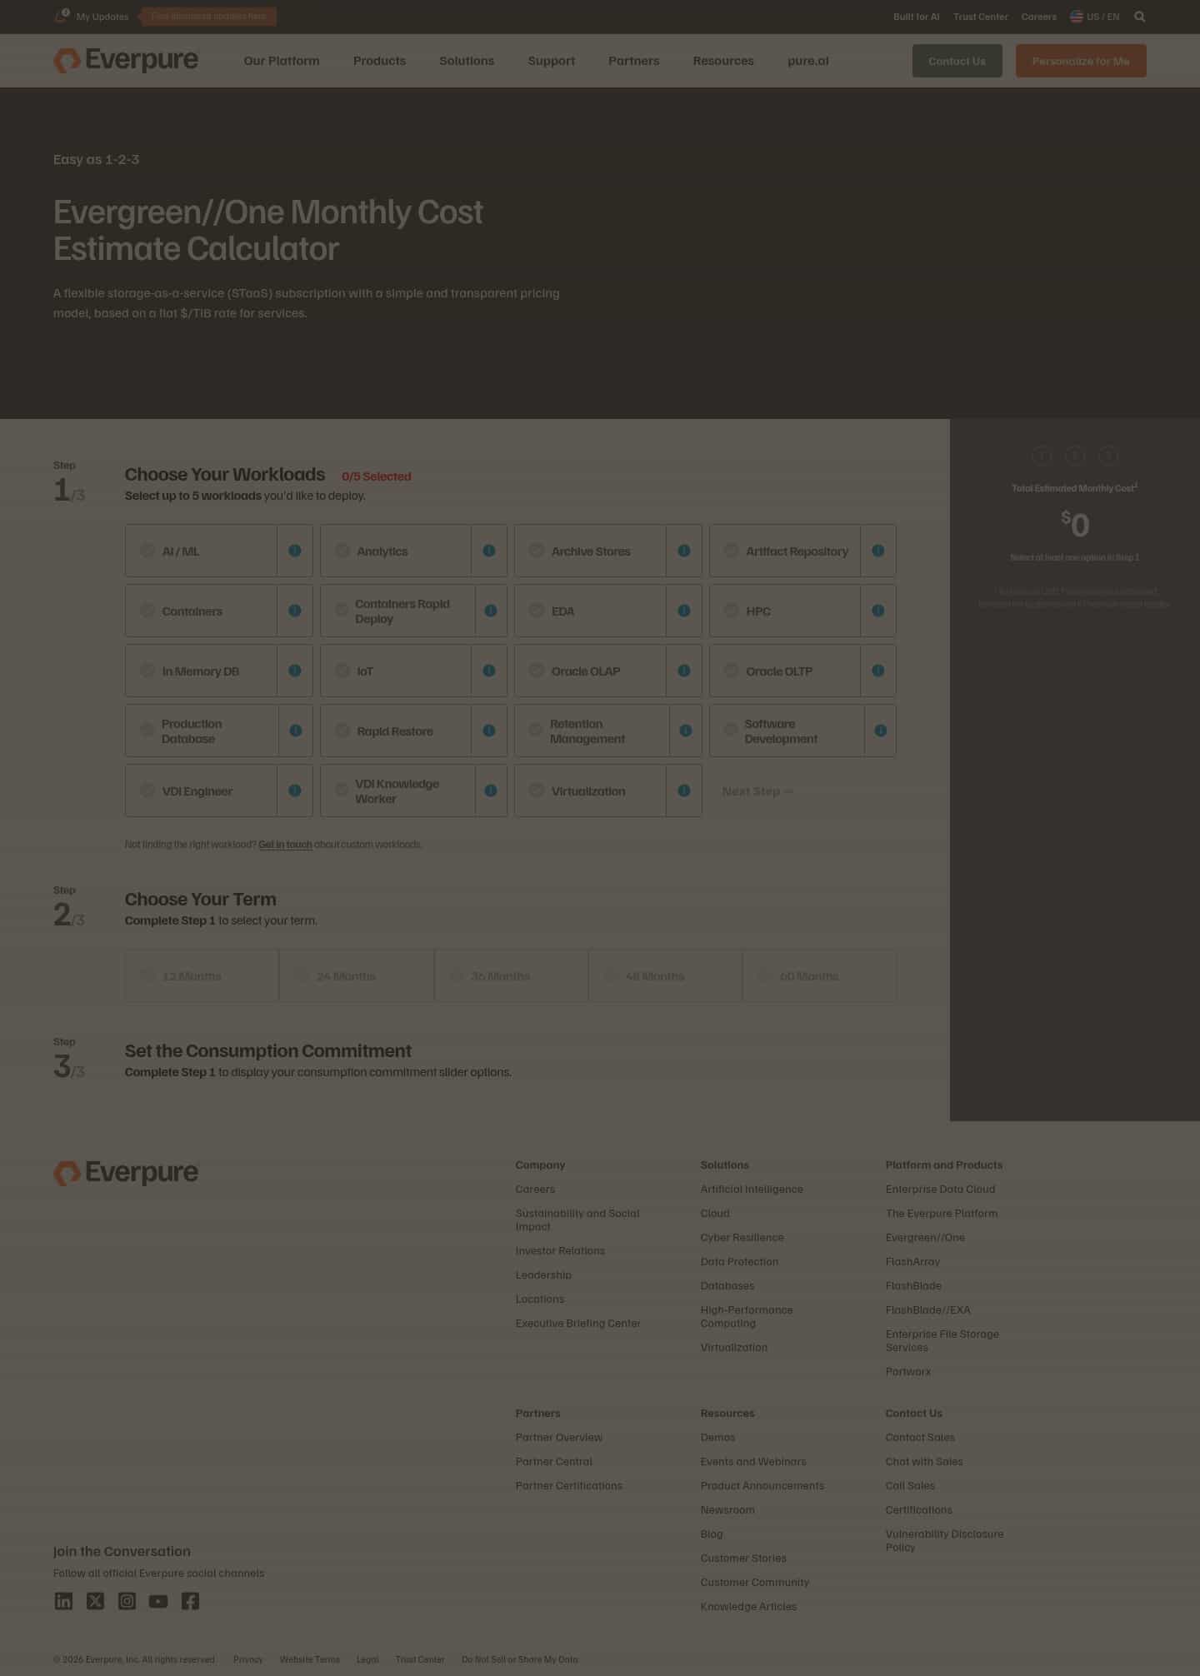
Task: Open Our Platform menu
Action: click(x=282, y=61)
